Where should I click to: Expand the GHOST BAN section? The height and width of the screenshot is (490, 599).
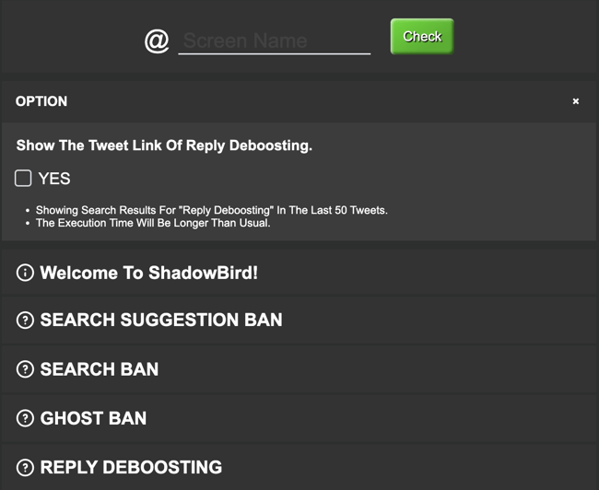(299, 418)
